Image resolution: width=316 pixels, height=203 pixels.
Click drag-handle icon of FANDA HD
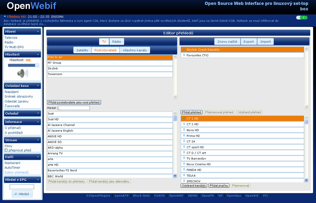(x=184, y=170)
